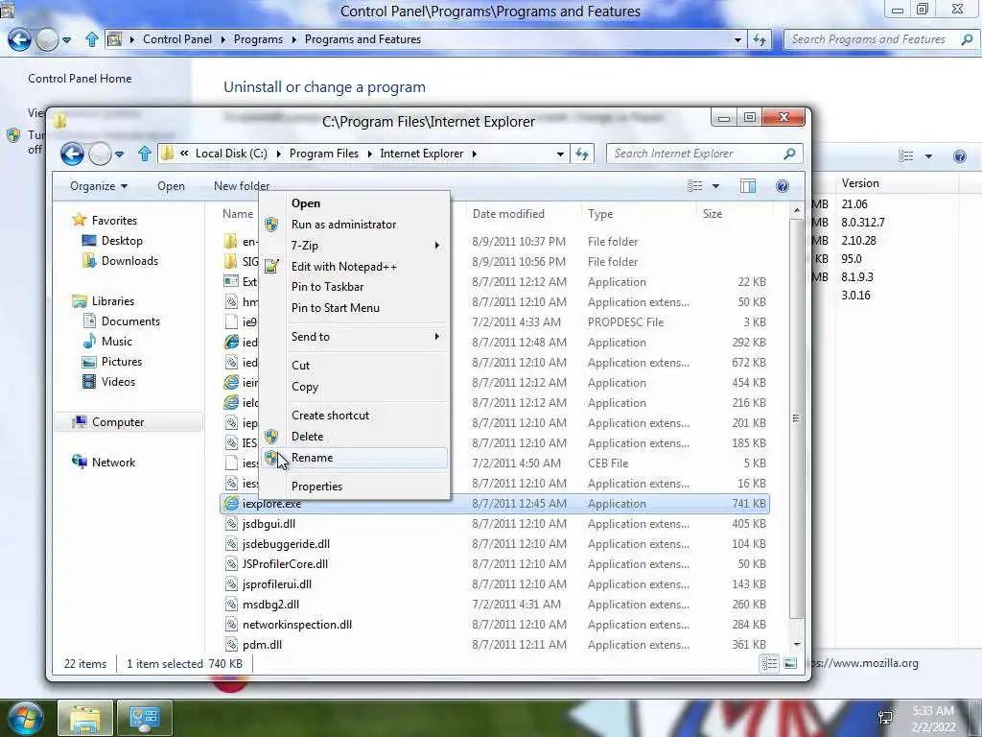
Task: Open recent pages dropdown in folder window
Action: [x=119, y=154]
